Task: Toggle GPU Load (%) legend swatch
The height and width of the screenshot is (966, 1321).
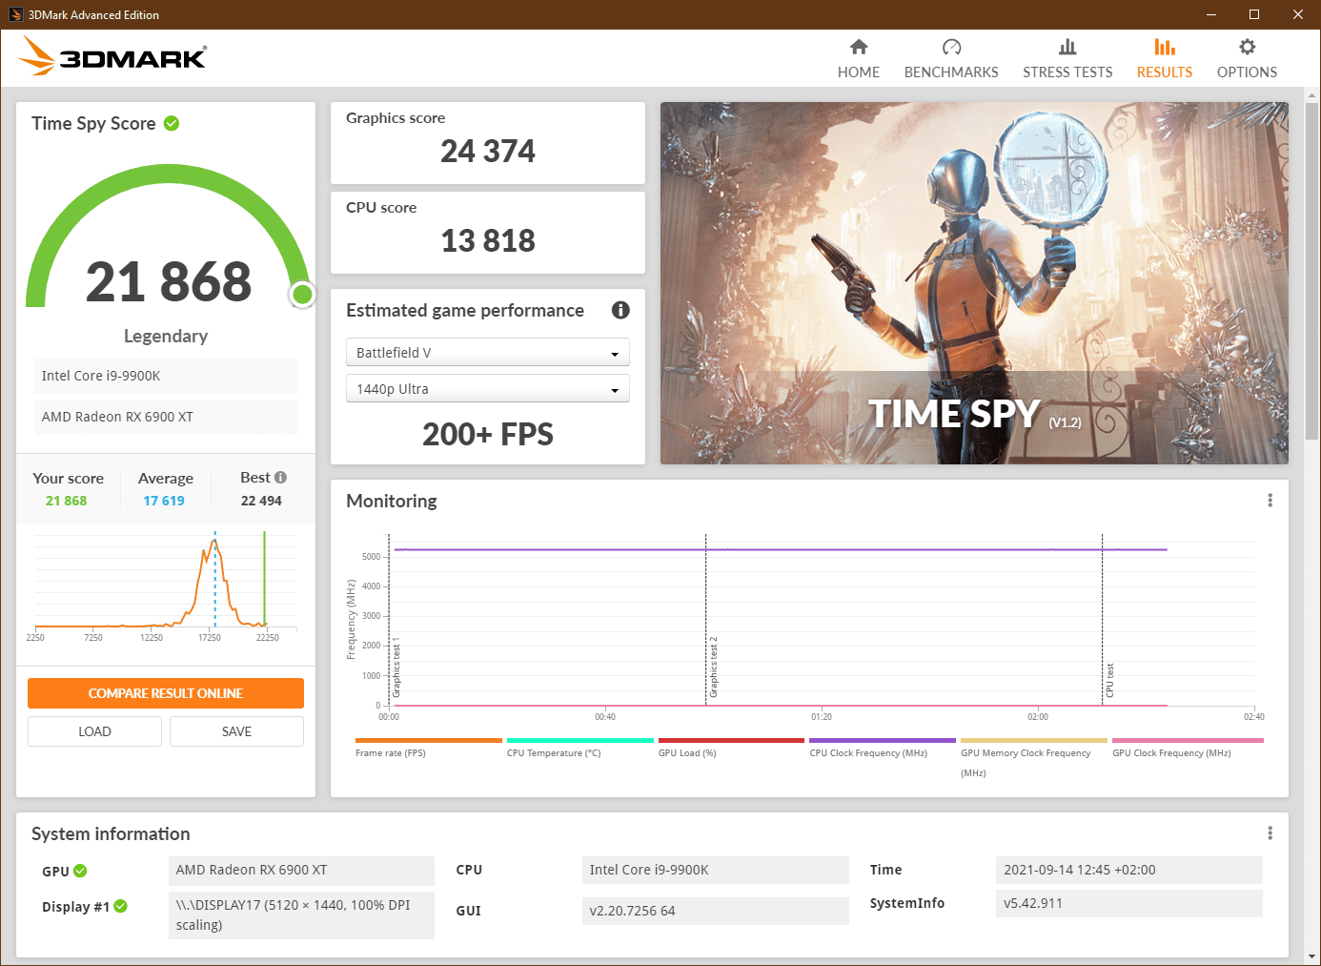Action: tap(731, 740)
